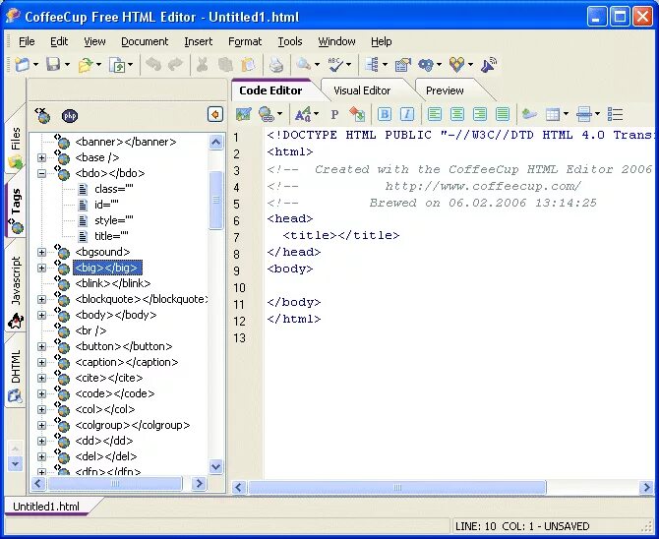Expand the <base /> tree node

tap(41, 157)
